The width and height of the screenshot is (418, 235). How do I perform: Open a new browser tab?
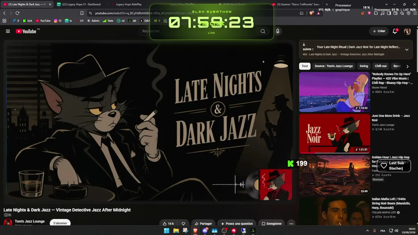[x=327, y=4]
